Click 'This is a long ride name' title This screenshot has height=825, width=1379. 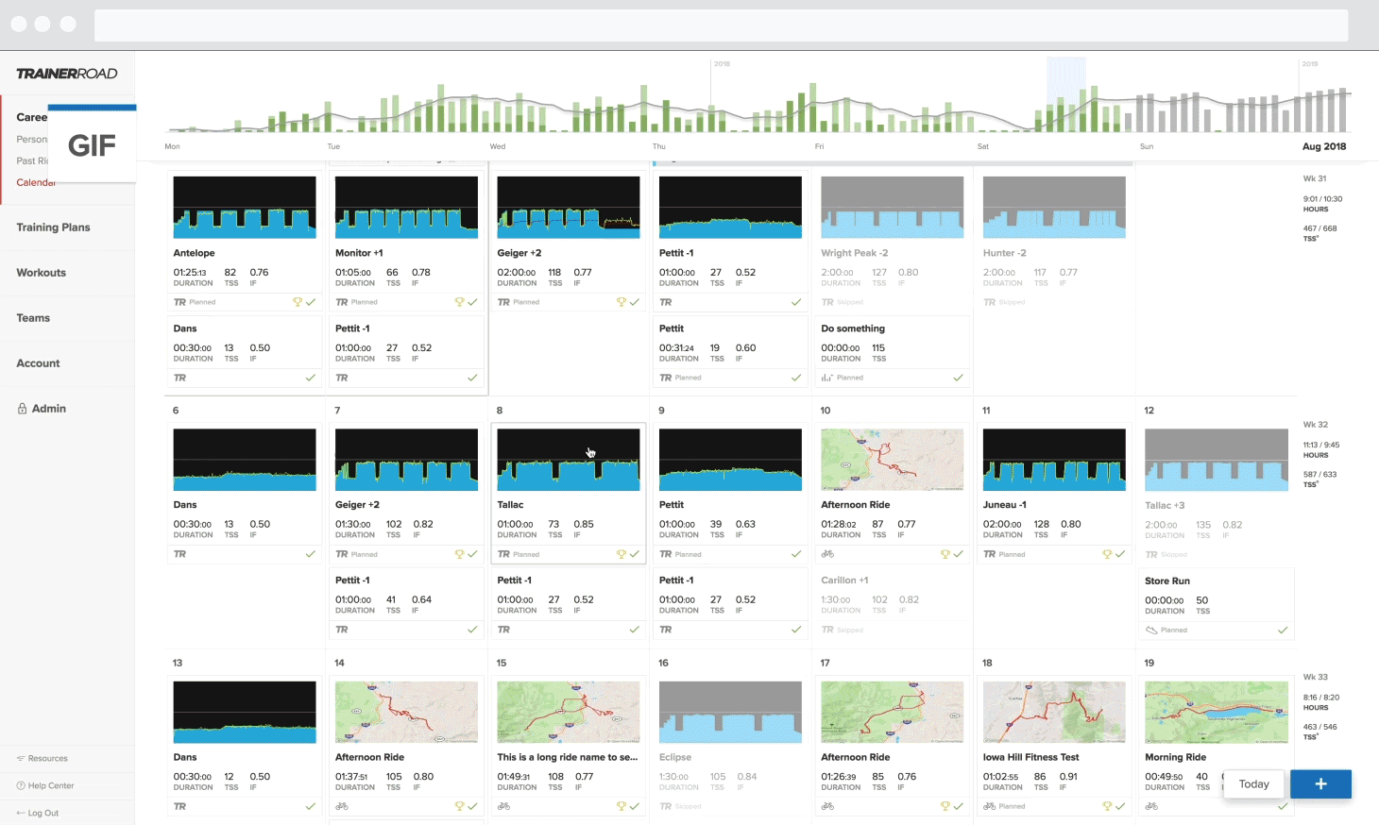pyautogui.click(x=568, y=757)
